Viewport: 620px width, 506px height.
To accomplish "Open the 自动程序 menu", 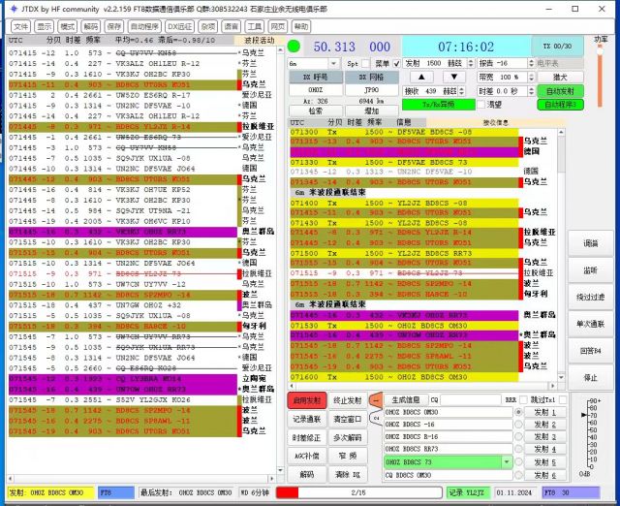I will coord(144,26).
